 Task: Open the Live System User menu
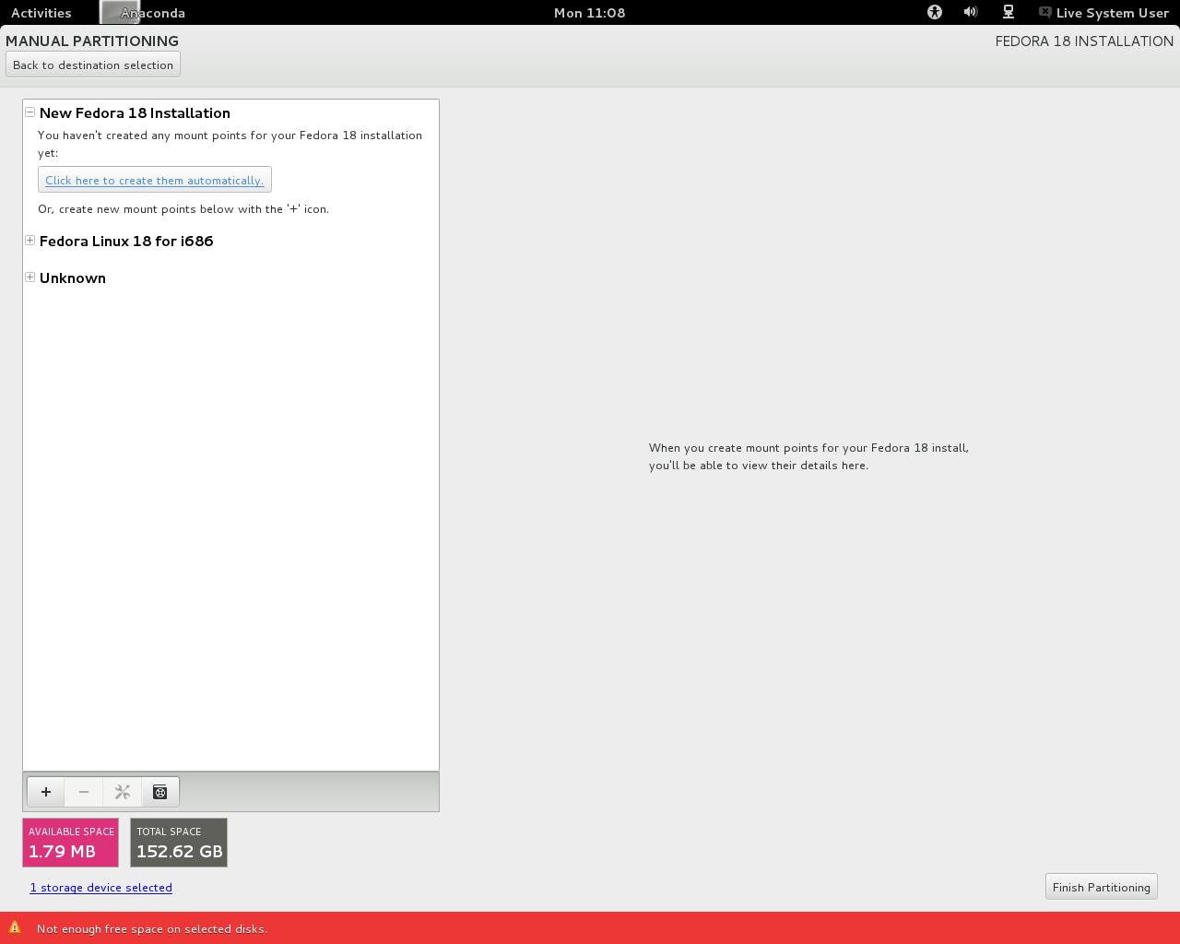(x=1112, y=13)
